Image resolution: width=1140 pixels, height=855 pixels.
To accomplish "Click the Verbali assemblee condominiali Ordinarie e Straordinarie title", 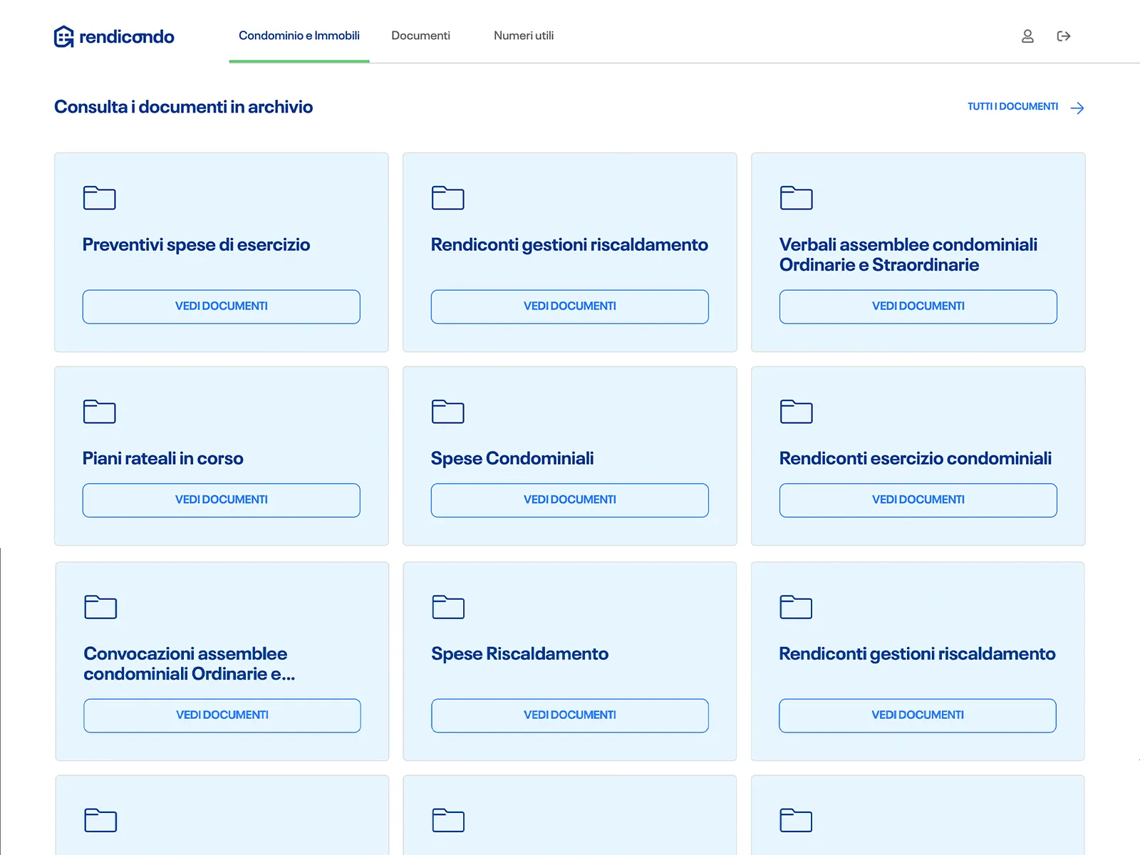I will pos(908,255).
